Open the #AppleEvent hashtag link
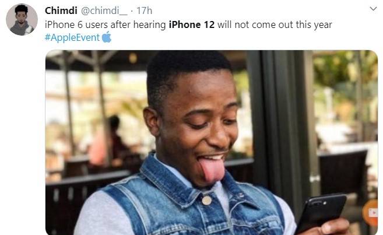 click(x=72, y=37)
